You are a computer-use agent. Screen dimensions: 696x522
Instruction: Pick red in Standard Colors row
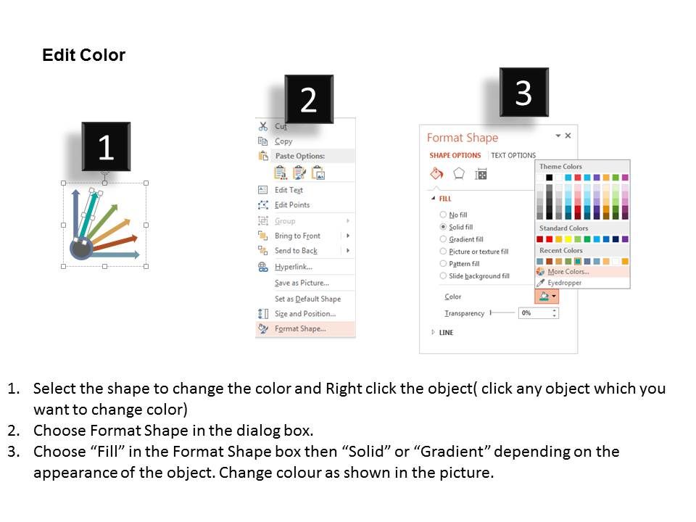[x=549, y=239]
